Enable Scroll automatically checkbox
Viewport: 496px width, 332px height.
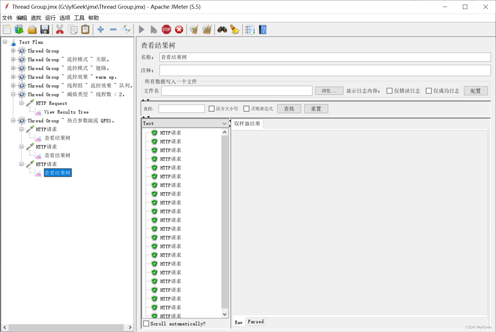(147, 324)
